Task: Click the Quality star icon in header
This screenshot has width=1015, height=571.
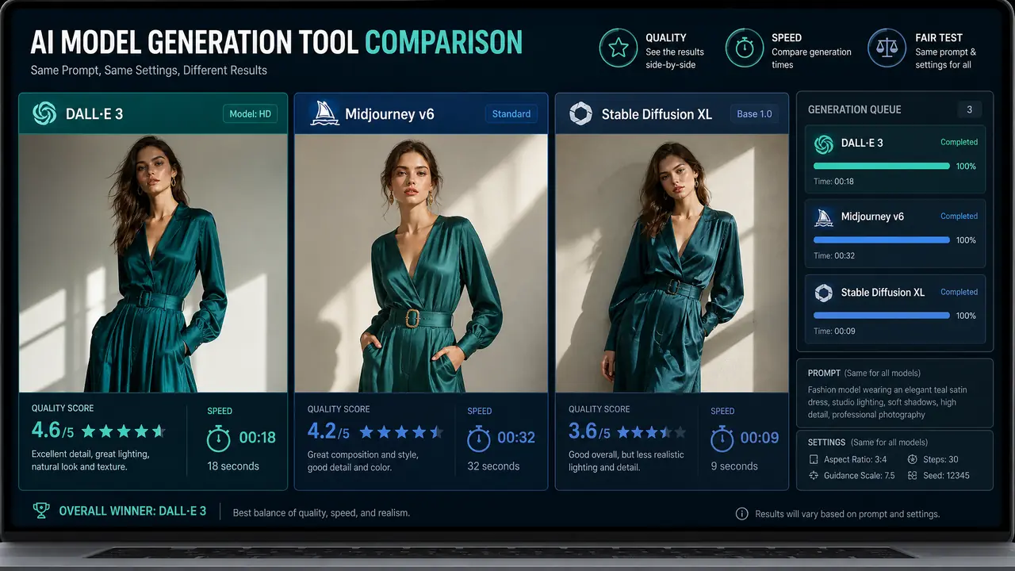Action: pos(619,49)
